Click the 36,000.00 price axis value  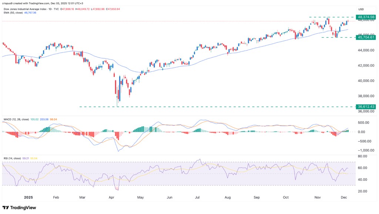[x=366, y=111]
